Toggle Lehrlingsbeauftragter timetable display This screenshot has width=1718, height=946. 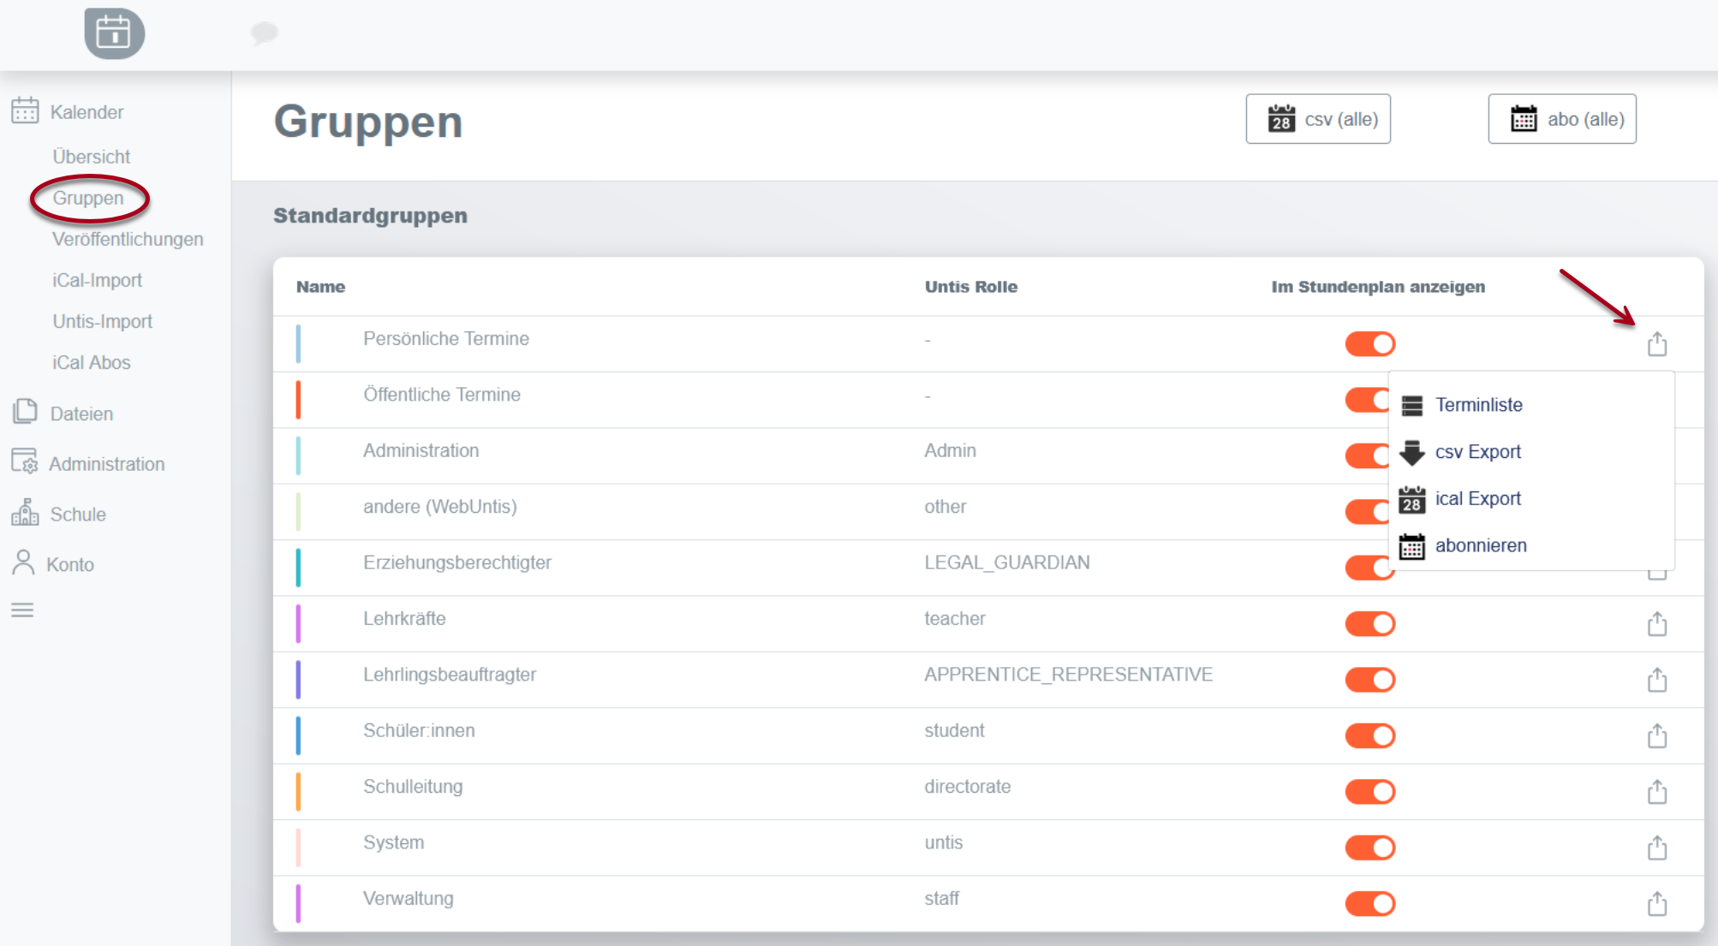pos(1370,680)
